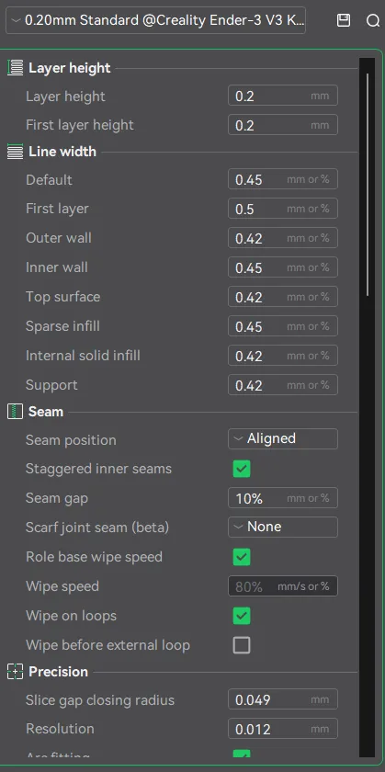Click the Seam section icon

(16, 411)
